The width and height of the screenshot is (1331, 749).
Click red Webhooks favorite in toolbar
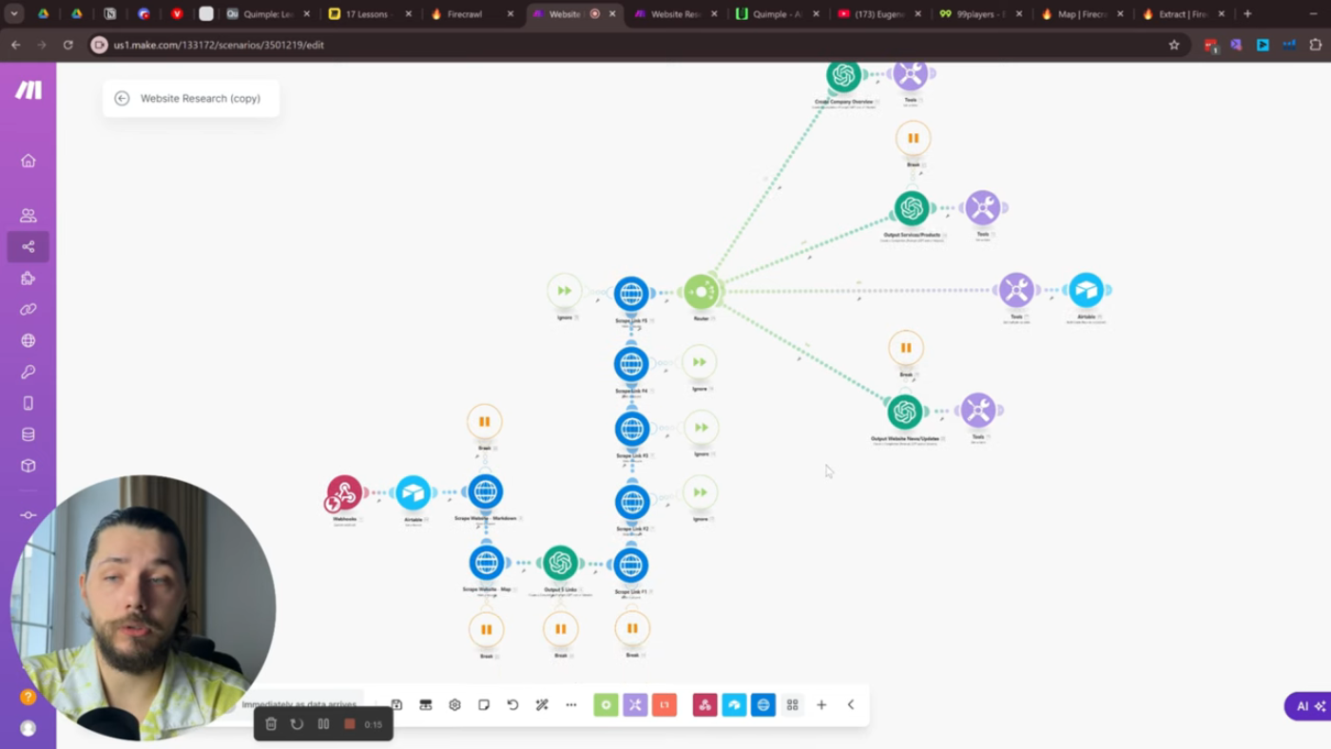click(704, 705)
